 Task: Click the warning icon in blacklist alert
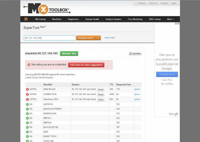pos(29,65)
